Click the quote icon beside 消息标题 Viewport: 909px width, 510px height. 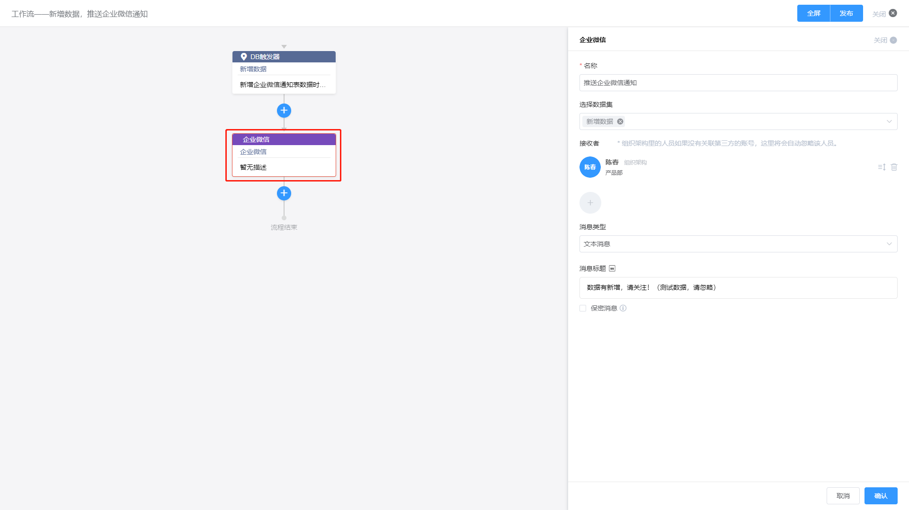(612, 268)
